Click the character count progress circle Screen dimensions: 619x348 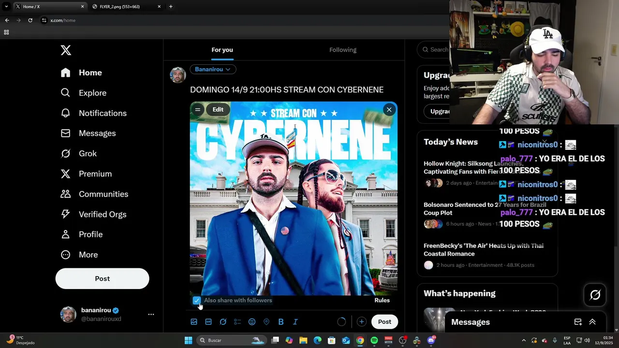pos(341,322)
